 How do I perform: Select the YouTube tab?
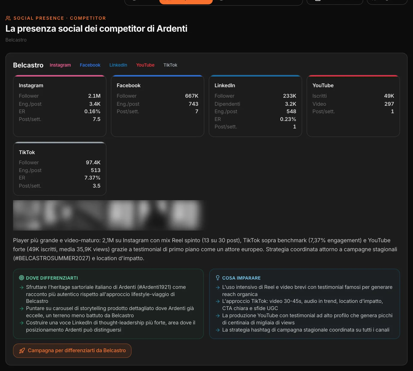[145, 65]
